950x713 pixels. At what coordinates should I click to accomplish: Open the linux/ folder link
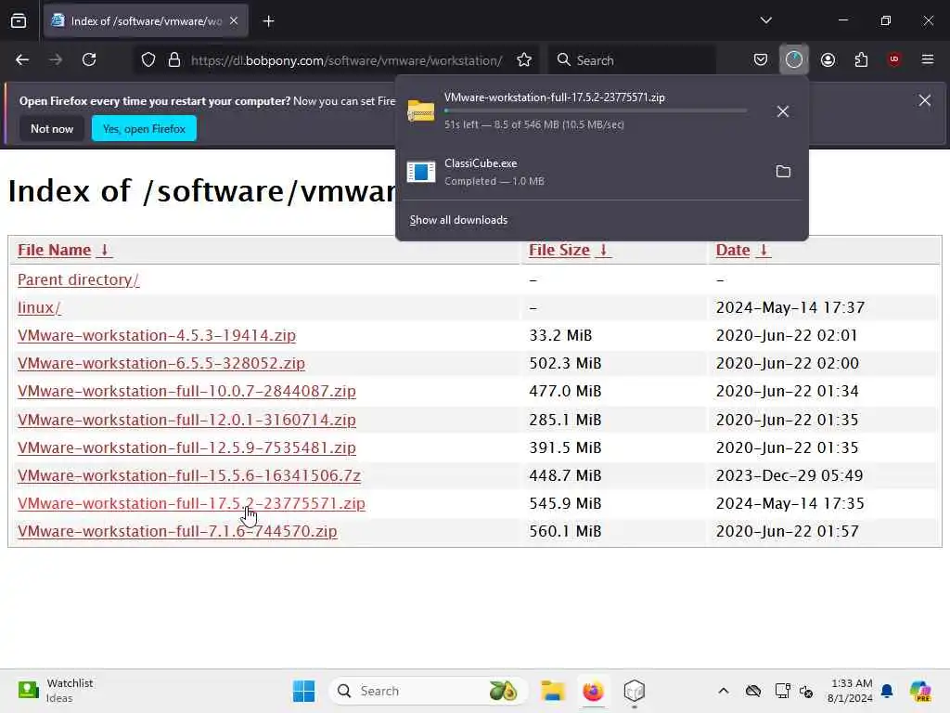tap(39, 307)
